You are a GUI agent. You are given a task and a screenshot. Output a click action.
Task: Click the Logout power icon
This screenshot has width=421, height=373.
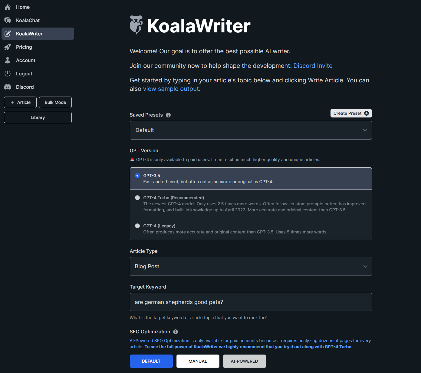[8, 74]
